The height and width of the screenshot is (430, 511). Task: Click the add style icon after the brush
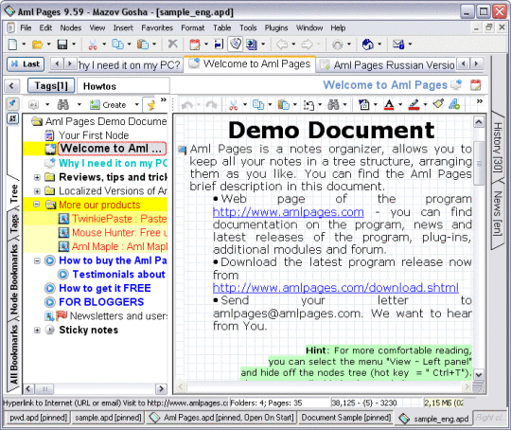point(454,104)
